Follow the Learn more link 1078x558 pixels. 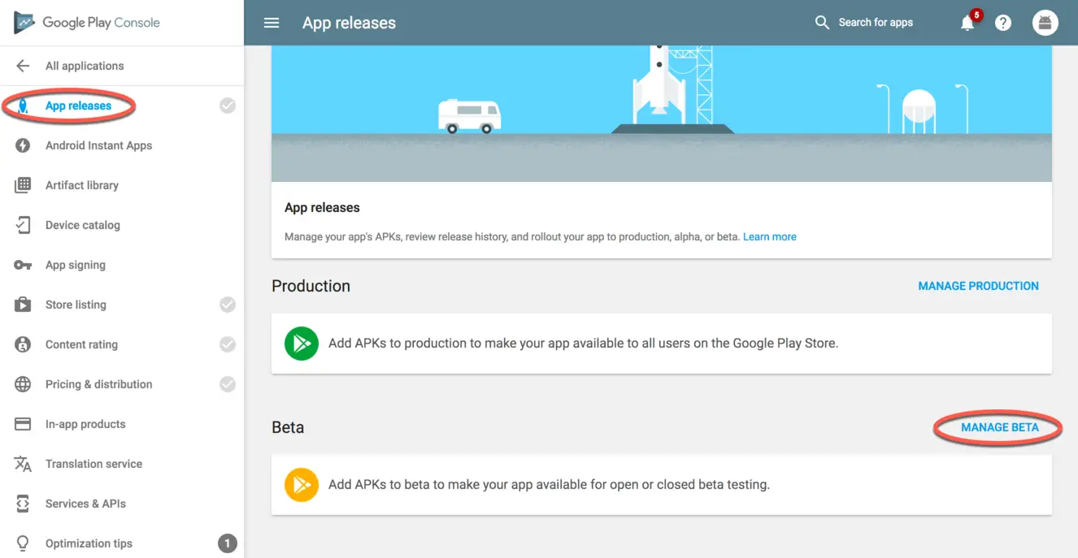coord(769,237)
